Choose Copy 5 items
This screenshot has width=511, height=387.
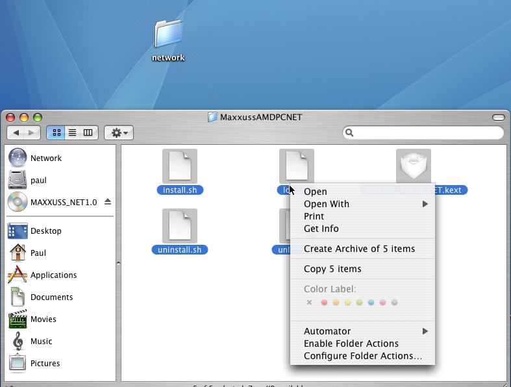(x=362, y=269)
